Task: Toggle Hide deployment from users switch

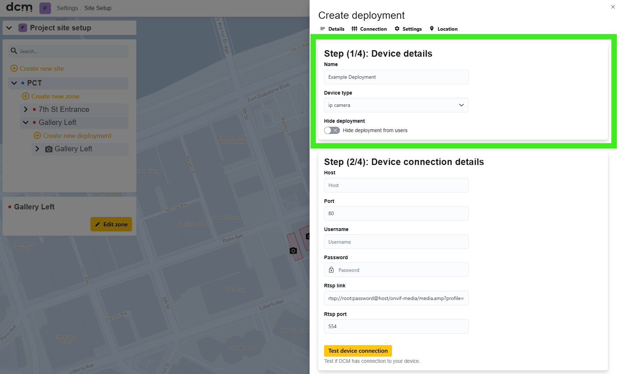Action: 332,130
